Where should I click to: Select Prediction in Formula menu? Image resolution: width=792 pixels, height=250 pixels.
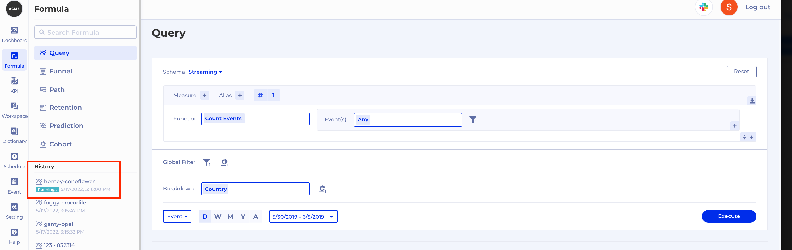tap(85, 126)
